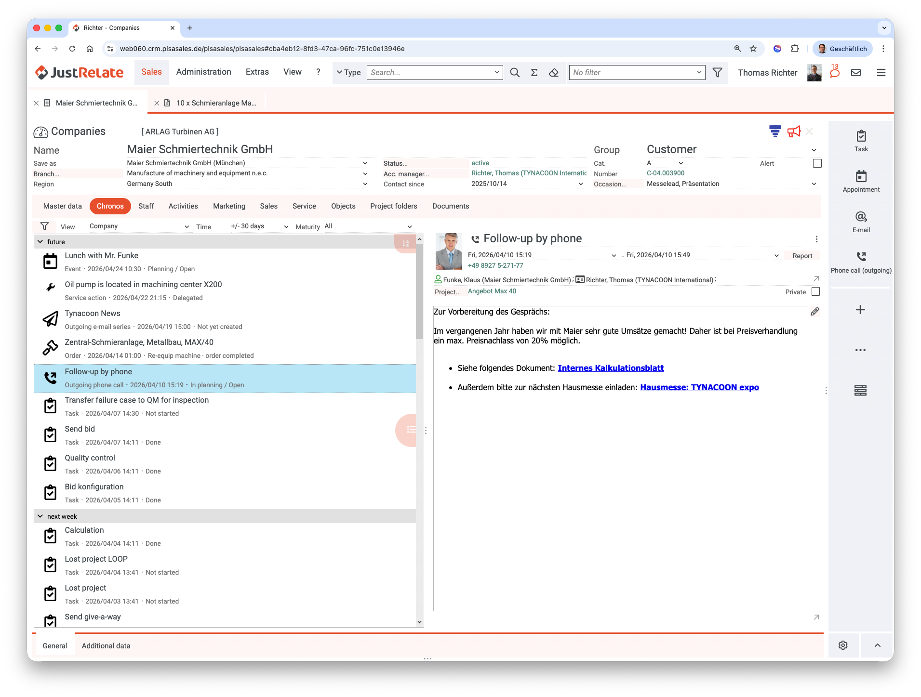Create a new Task from right sidebar
921x697 pixels.
(x=861, y=141)
